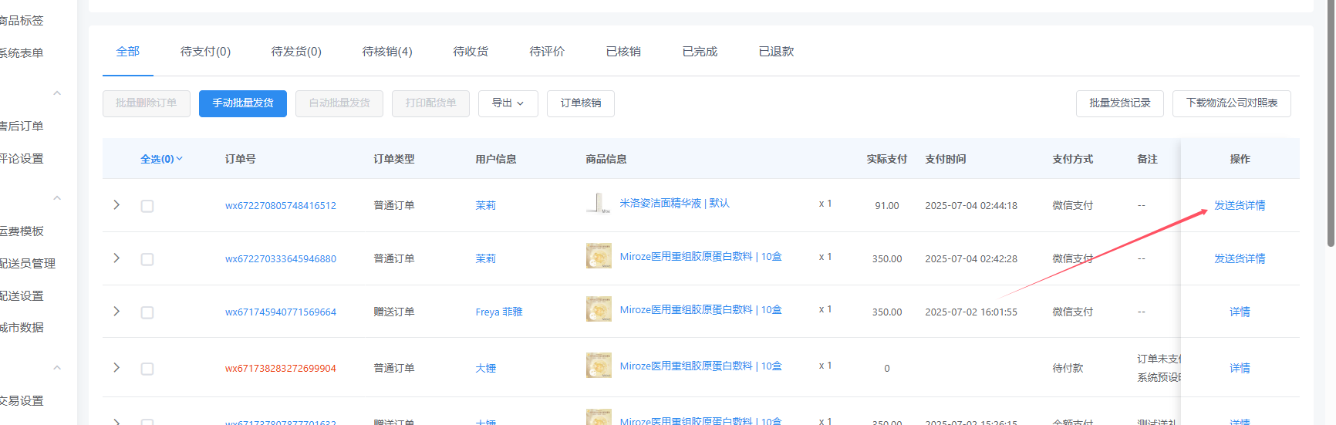Click 下载物流公司对照表 button
The height and width of the screenshot is (425, 1336).
1232,103
